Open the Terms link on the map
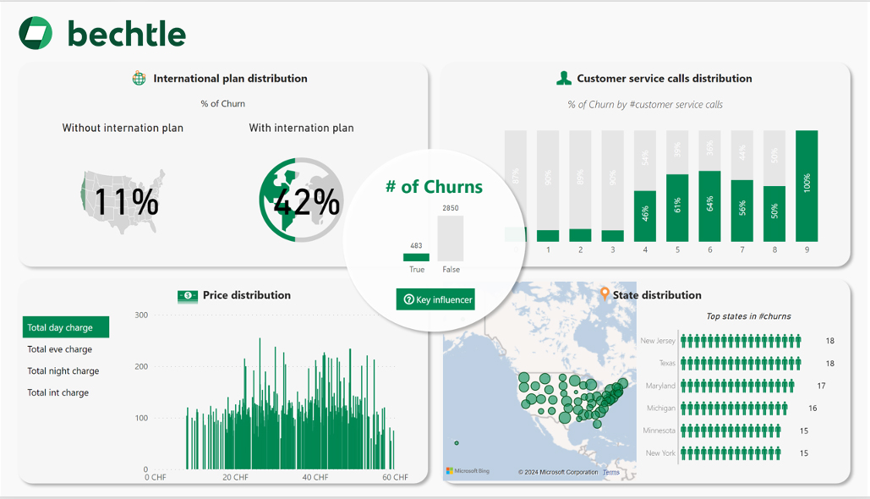 click(x=610, y=472)
